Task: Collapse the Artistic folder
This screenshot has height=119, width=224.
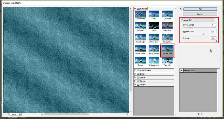Action: coord(135,9)
